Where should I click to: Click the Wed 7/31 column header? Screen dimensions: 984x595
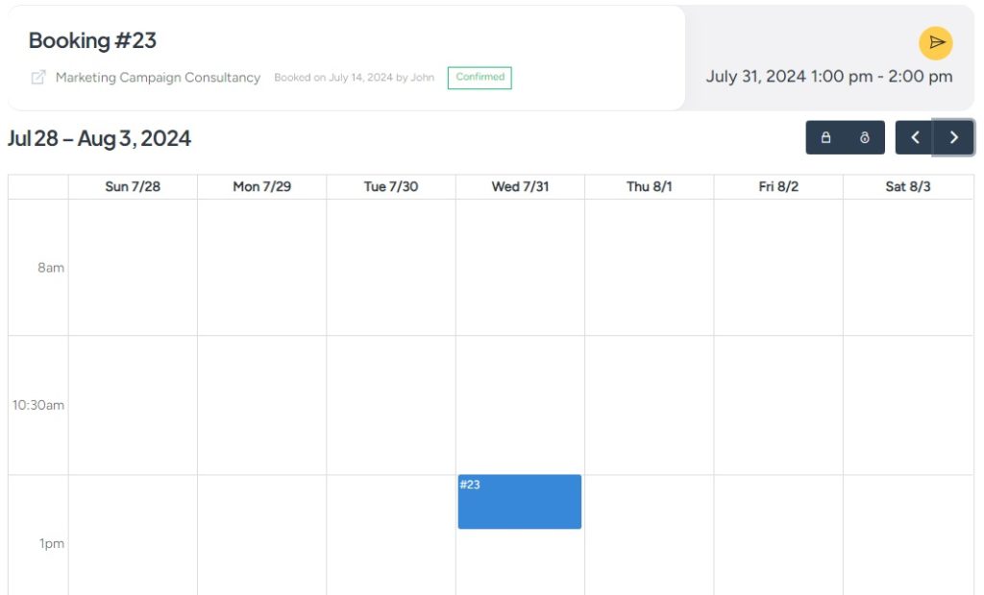pos(519,186)
